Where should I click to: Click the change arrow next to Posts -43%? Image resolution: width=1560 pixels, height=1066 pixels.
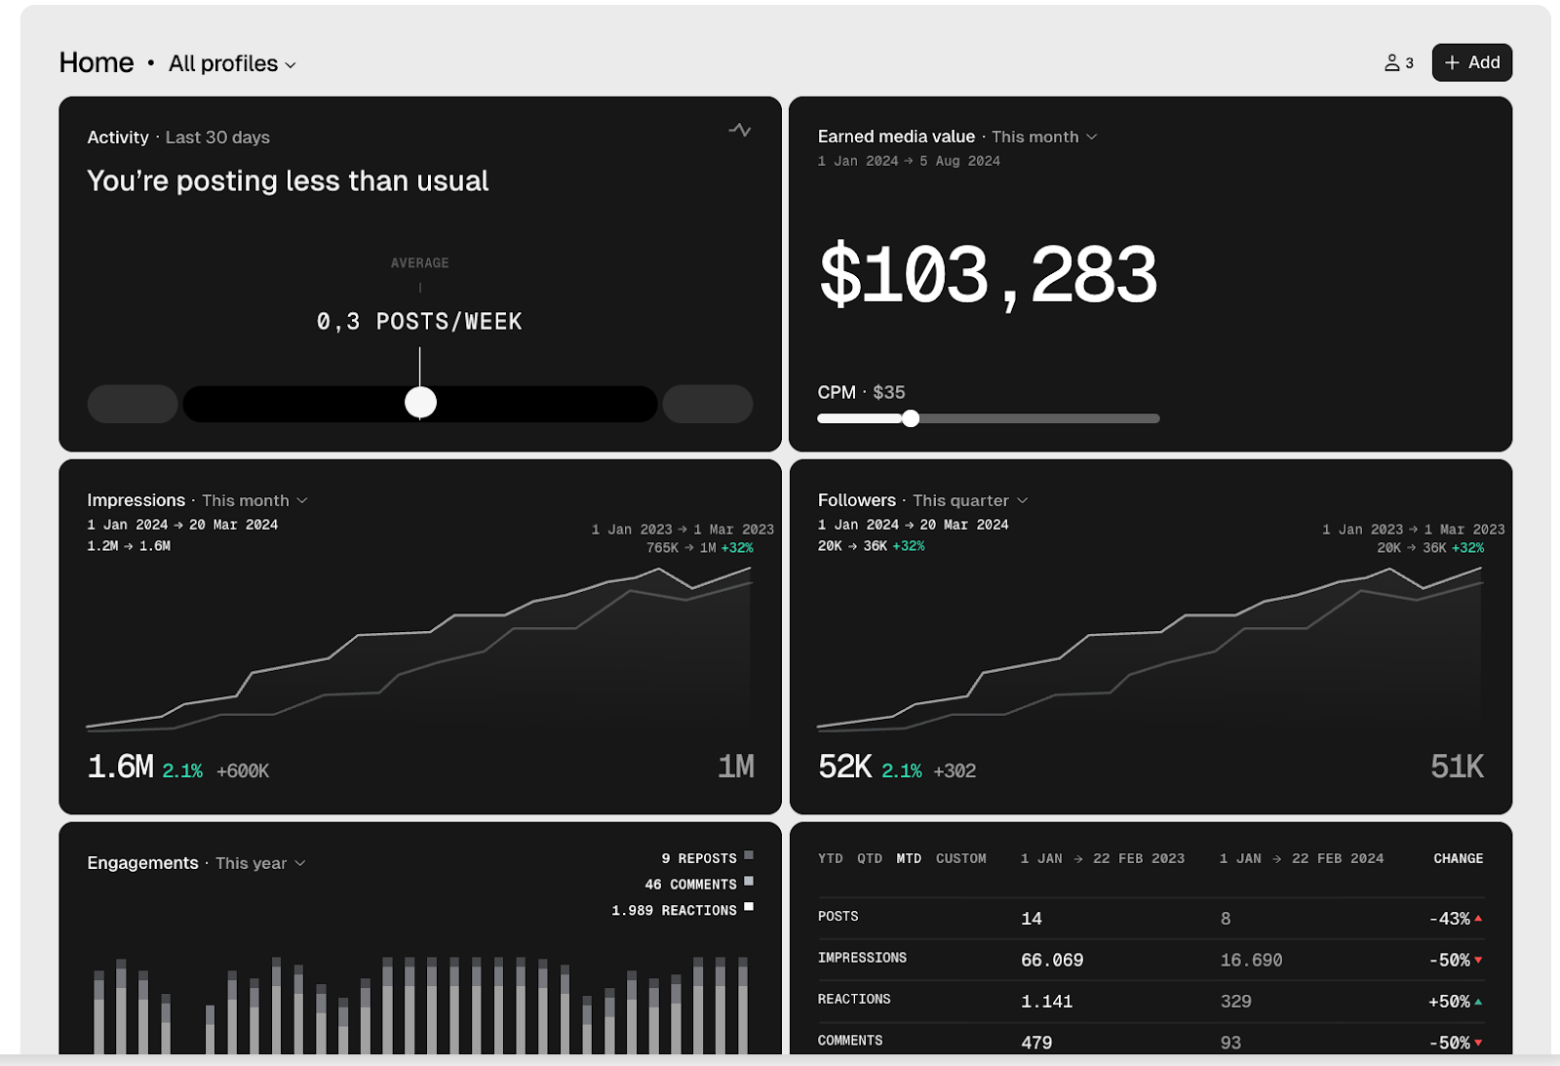tap(1479, 917)
